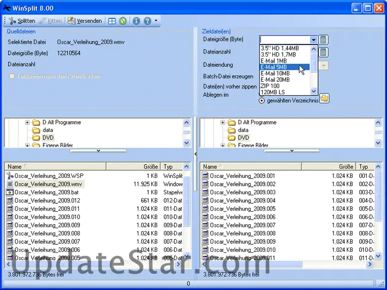This screenshot has width=387, height=290.
Task: Click the Versenden toolbar button
Action: point(85,21)
